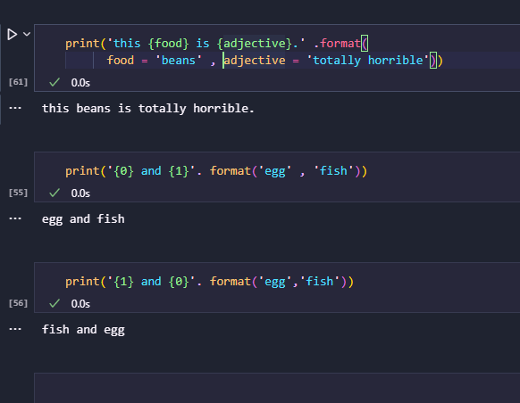This screenshot has height=403, width=520.
Task: Click output text 'this beans is totally horrible.'
Action: click(x=148, y=109)
